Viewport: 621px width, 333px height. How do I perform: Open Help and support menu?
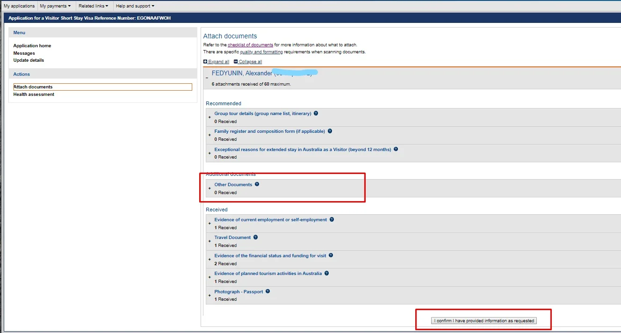(x=135, y=6)
